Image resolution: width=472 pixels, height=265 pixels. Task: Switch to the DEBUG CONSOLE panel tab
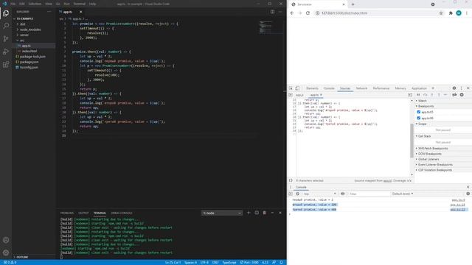coord(122,213)
